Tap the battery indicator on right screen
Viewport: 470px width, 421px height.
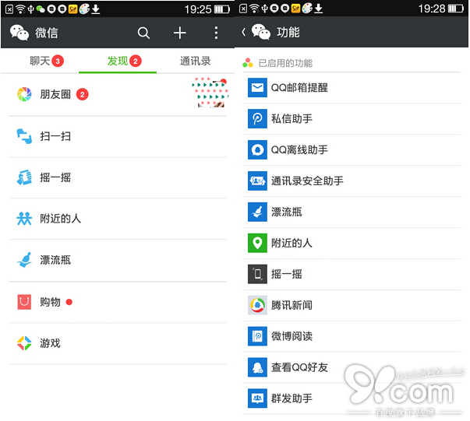456,9
